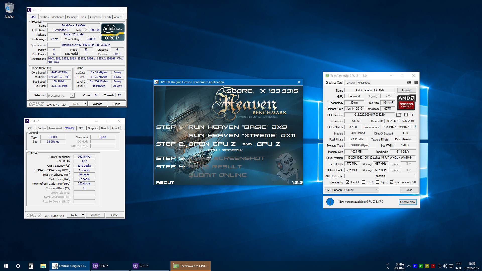Viewport: 482px width, 271px height.
Task: Open the GPU-Z hamburger menu icon
Action: [416, 83]
